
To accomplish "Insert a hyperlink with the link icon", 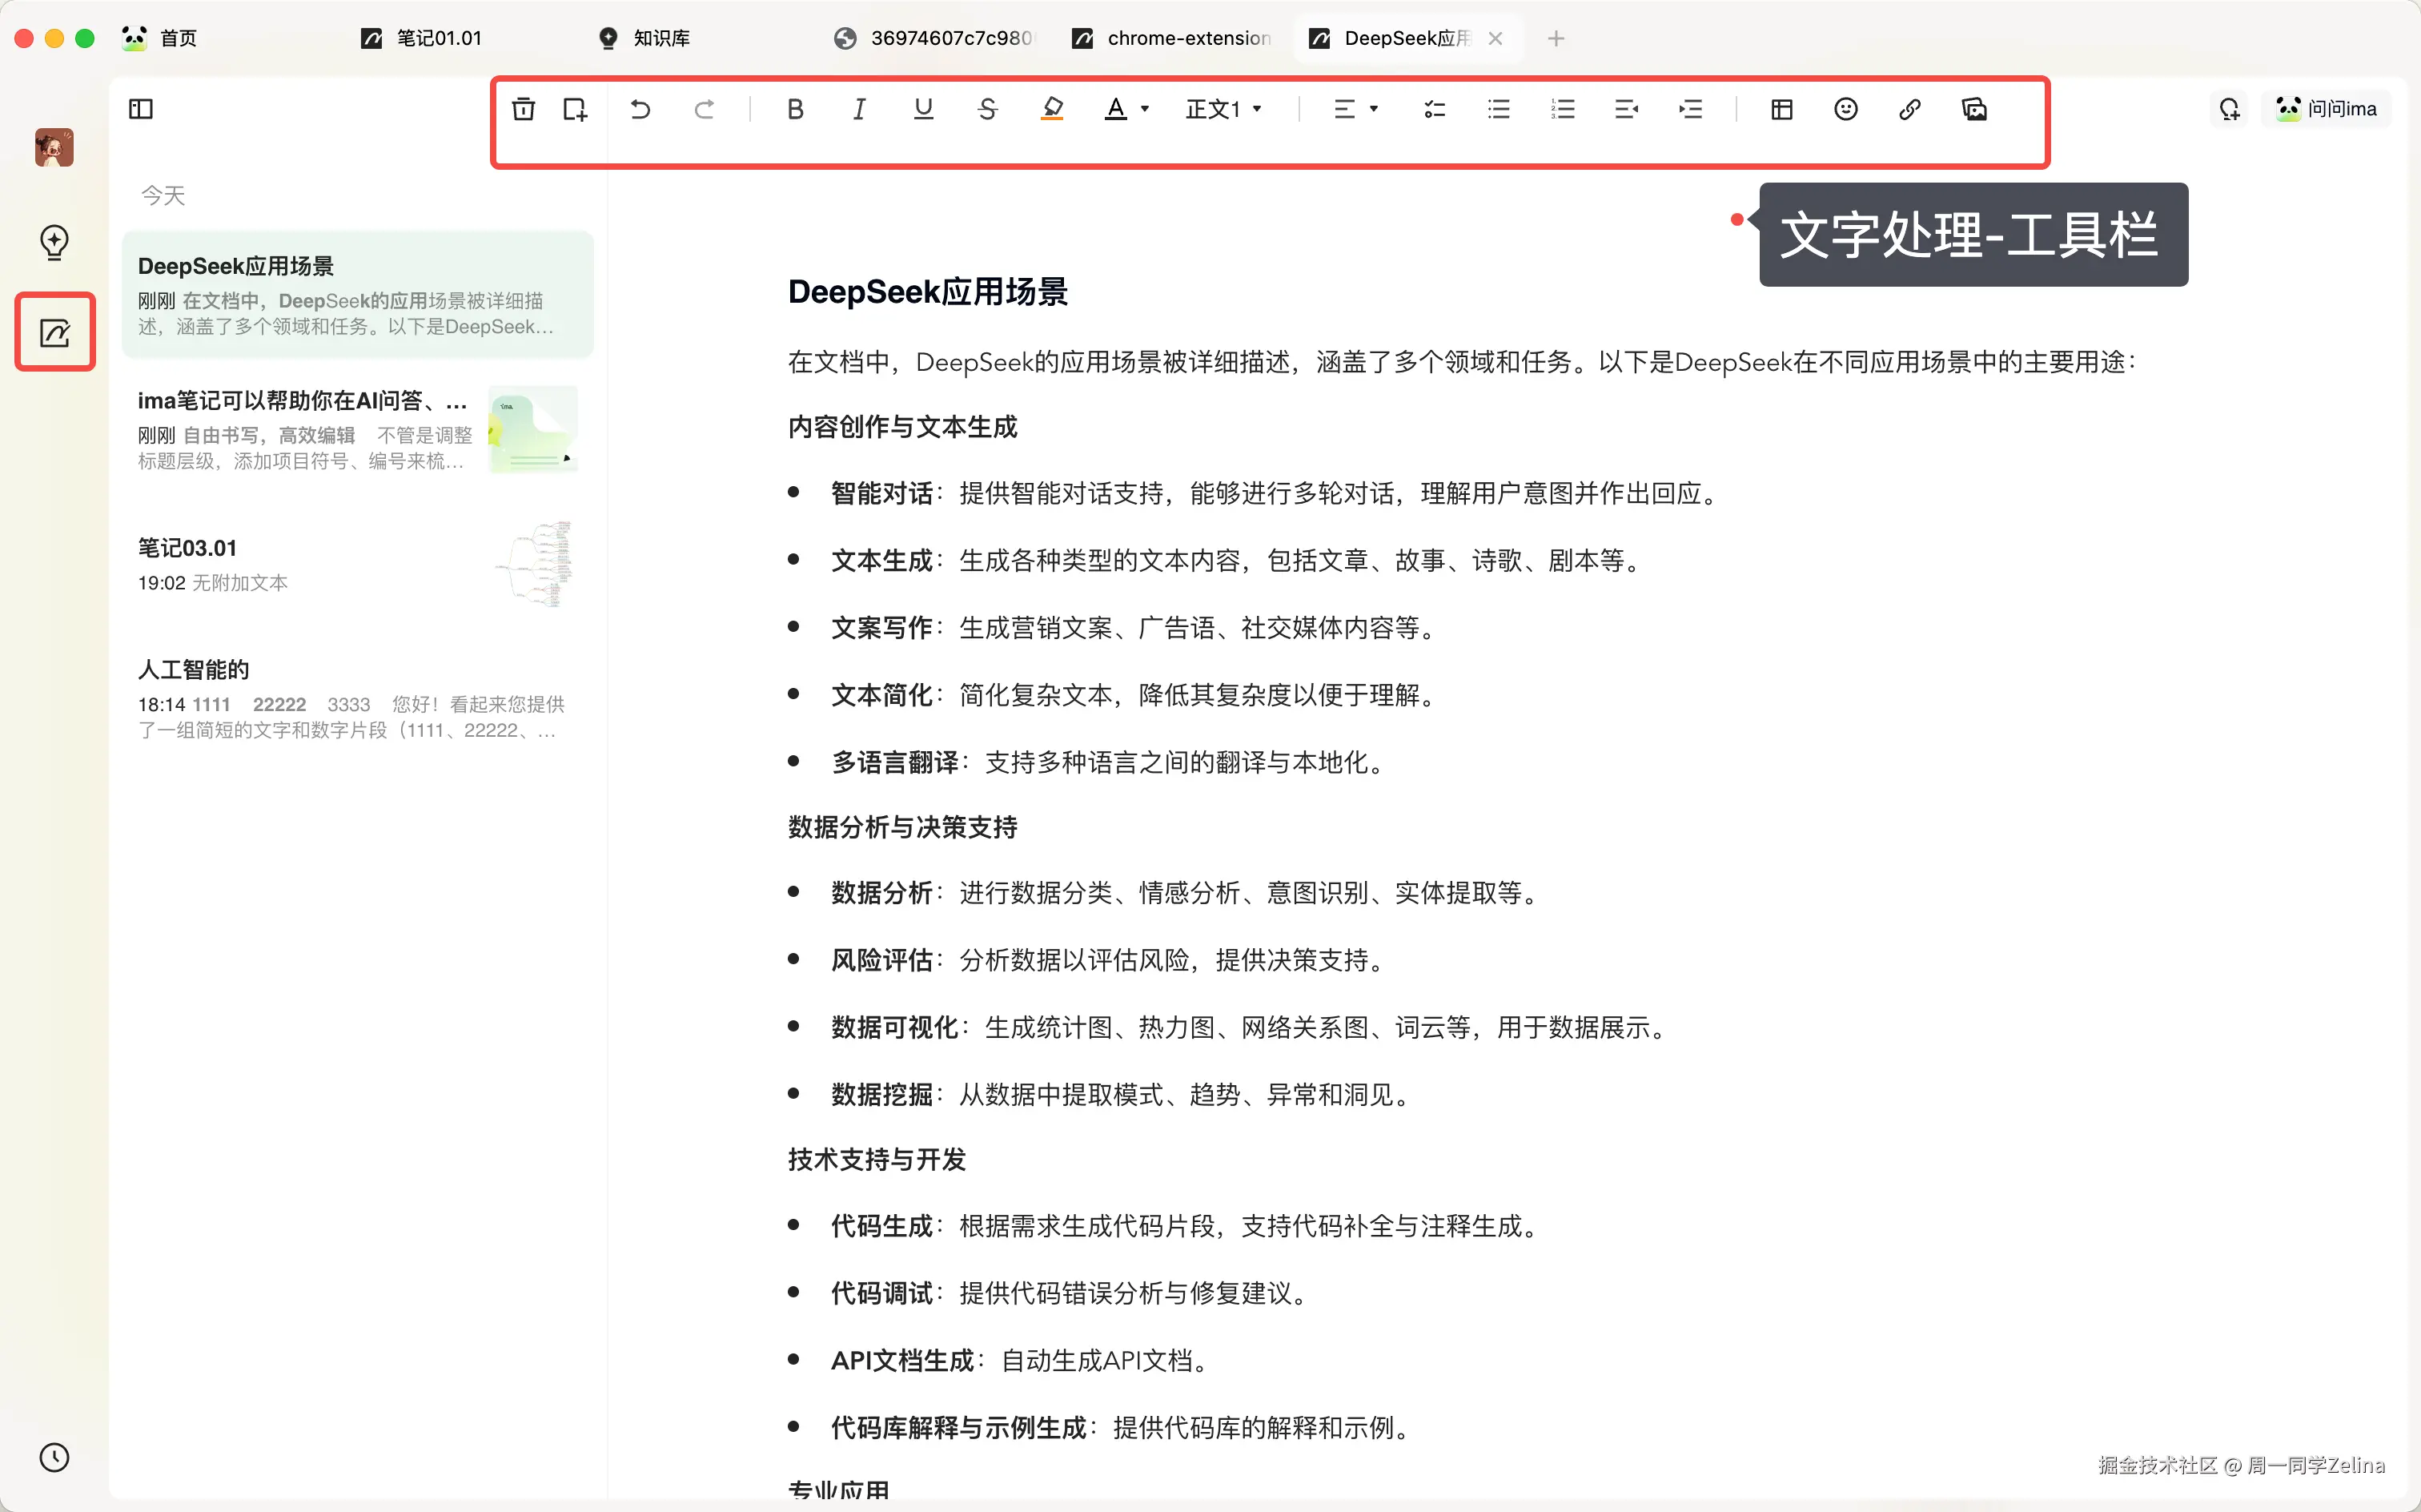I will tap(1909, 109).
